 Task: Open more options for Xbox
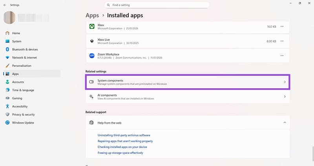coord(282,27)
